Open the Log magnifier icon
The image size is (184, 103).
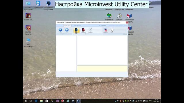pos(112,31)
